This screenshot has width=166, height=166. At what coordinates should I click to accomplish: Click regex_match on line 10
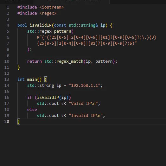click(70, 61)
